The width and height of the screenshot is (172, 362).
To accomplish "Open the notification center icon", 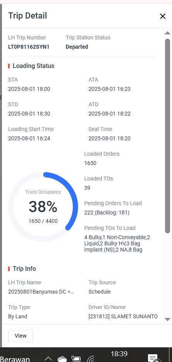I will [153, 358].
